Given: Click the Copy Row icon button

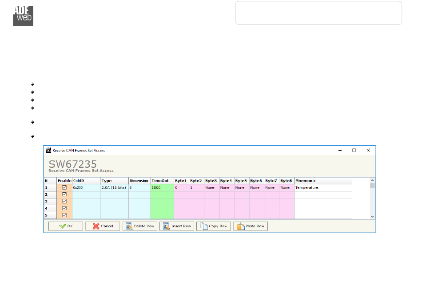Looking at the screenshot, I should click(213, 226).
